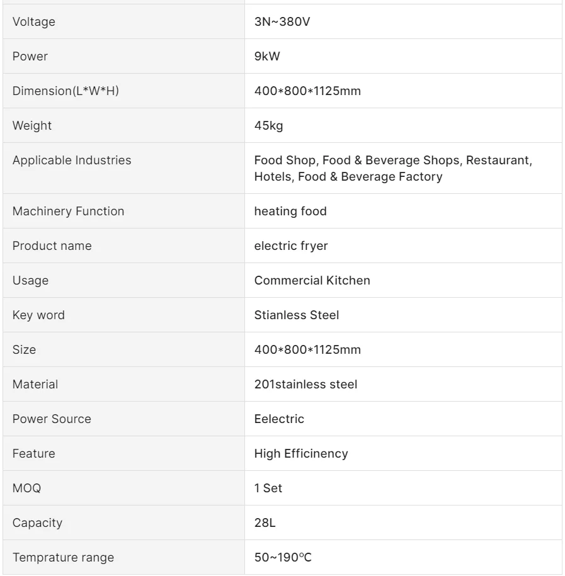This screenshot has height=576, width=565.
Task: Click the 45kg weight value
Action: pyautogui.click(x=269, y=126)
